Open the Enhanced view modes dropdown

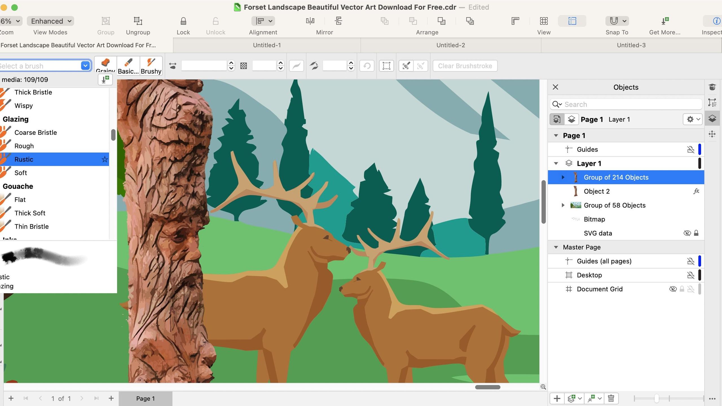pyautogui.click(x=50, y=21)
